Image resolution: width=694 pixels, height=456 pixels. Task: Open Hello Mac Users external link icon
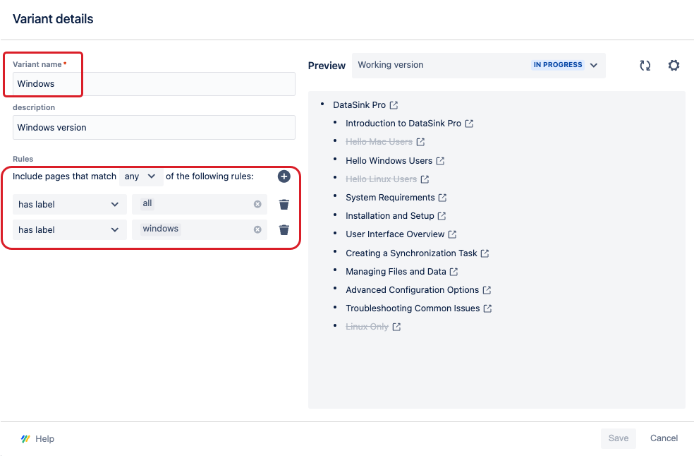pyautogui.click(x=420, y=142)
